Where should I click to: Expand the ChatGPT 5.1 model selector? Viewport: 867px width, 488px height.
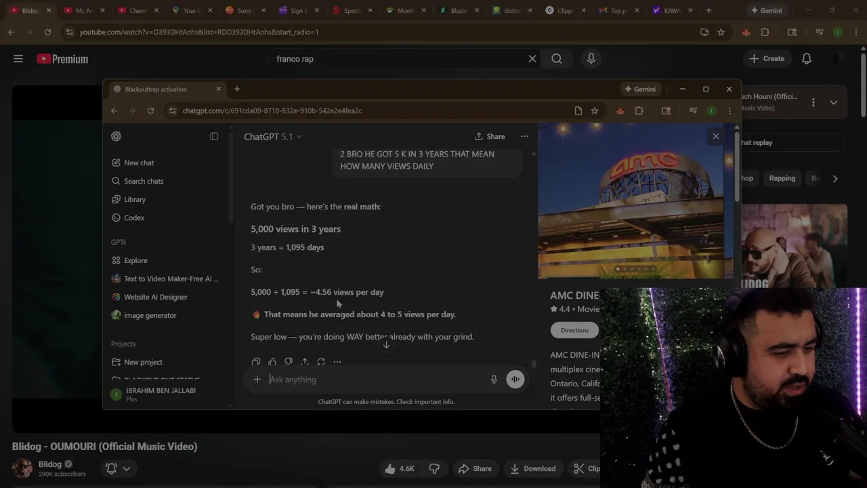coord(273,136)
